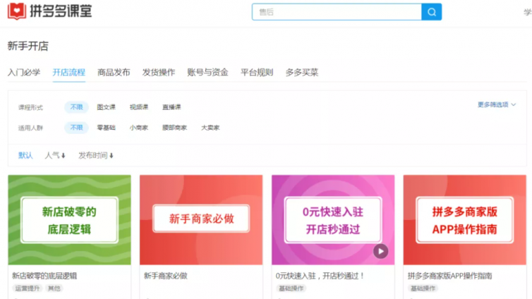The image size is (532, 299).
Task: Focus the search field showing 售后
Action: pos(337,12)
